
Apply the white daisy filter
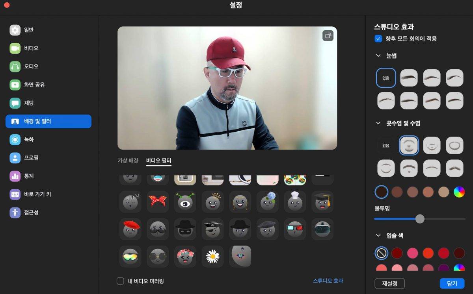tap(212, 257)
